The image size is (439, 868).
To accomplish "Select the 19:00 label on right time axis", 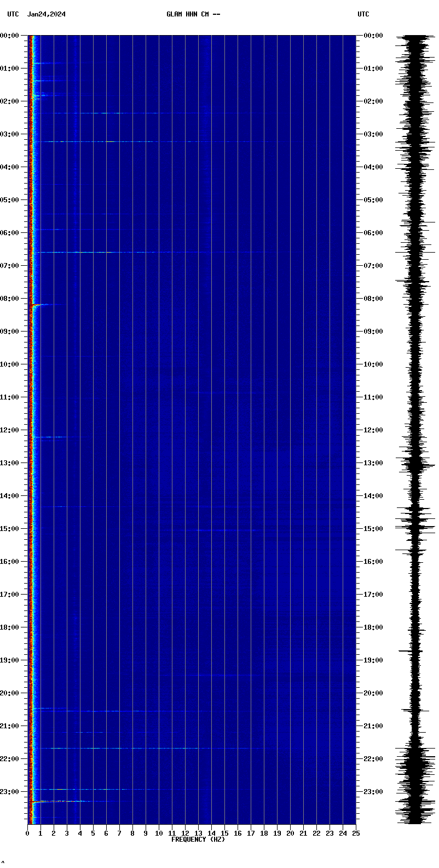I will [373, 660].
